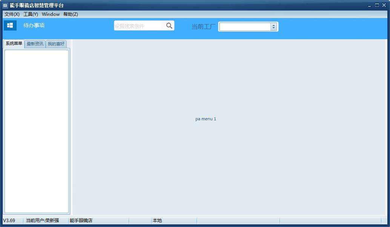Minimize the application window

[x=369, y=6]
